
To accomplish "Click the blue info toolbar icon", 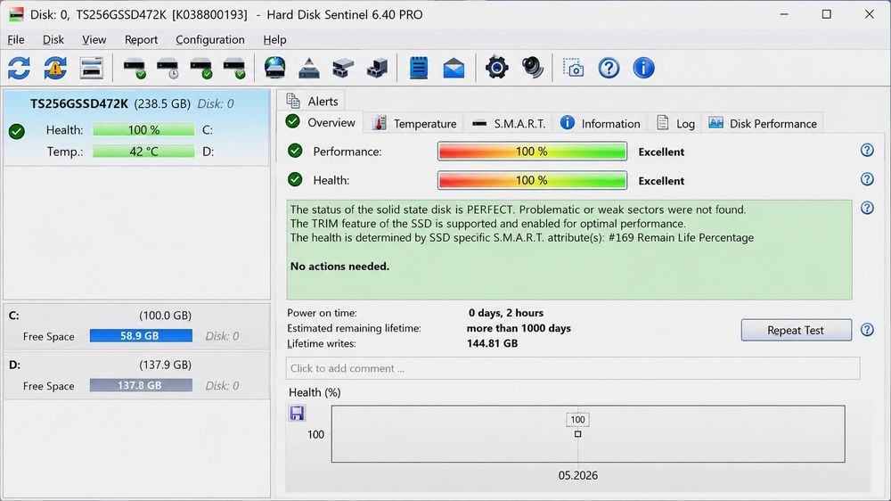I will (643, 69).
